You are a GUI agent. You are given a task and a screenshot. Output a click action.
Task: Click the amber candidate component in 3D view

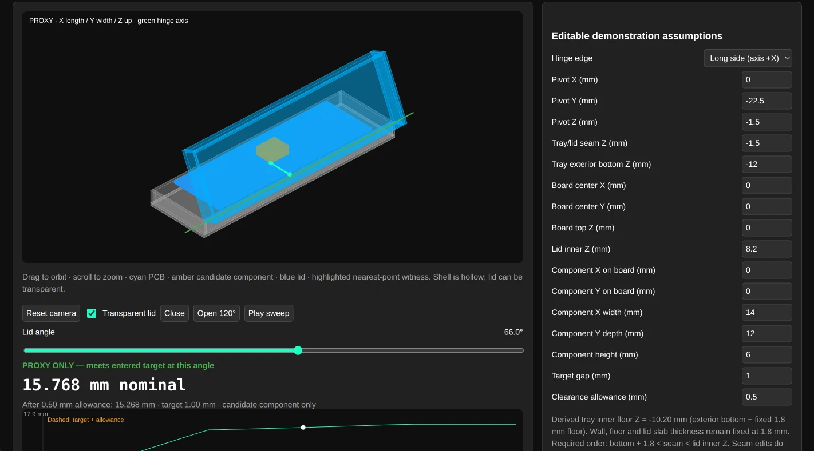click(272, 149)
